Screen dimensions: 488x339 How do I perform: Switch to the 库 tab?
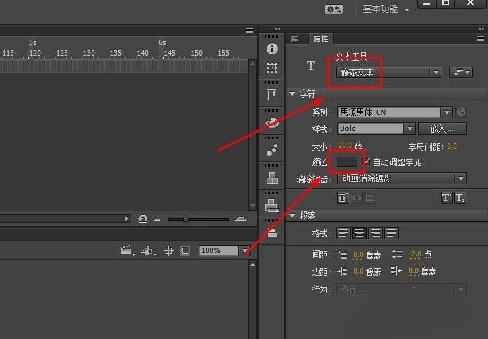(x=294, y=39)
